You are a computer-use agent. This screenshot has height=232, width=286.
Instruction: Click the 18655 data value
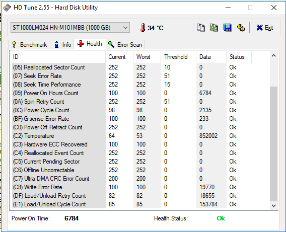tap(207, 196)
